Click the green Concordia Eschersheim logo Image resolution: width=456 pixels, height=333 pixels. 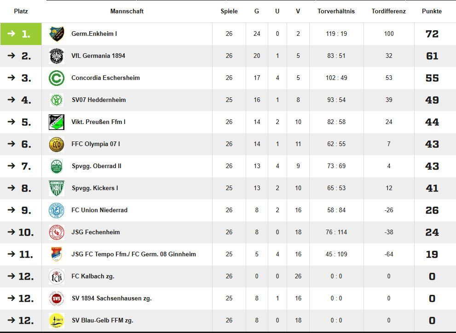pyautogui.click(x=57, y=78)
